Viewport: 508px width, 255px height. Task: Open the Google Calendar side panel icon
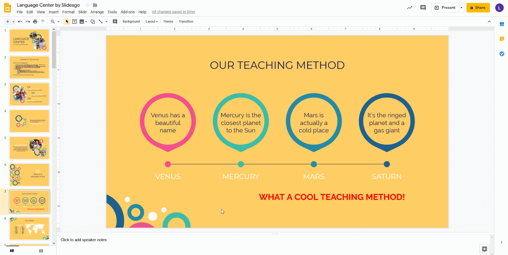(502, 24)
